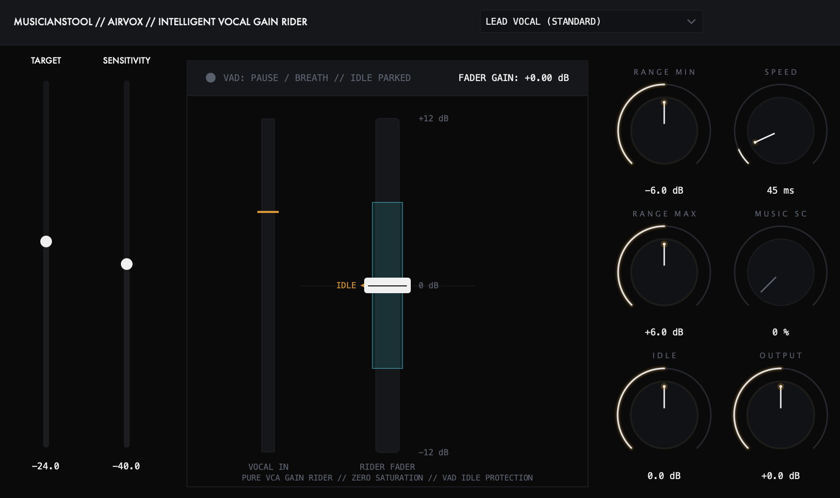The height and width of the screenshot is (498, 840).
Task: Click the Range Max knob
Action: [x=664, y=272]
